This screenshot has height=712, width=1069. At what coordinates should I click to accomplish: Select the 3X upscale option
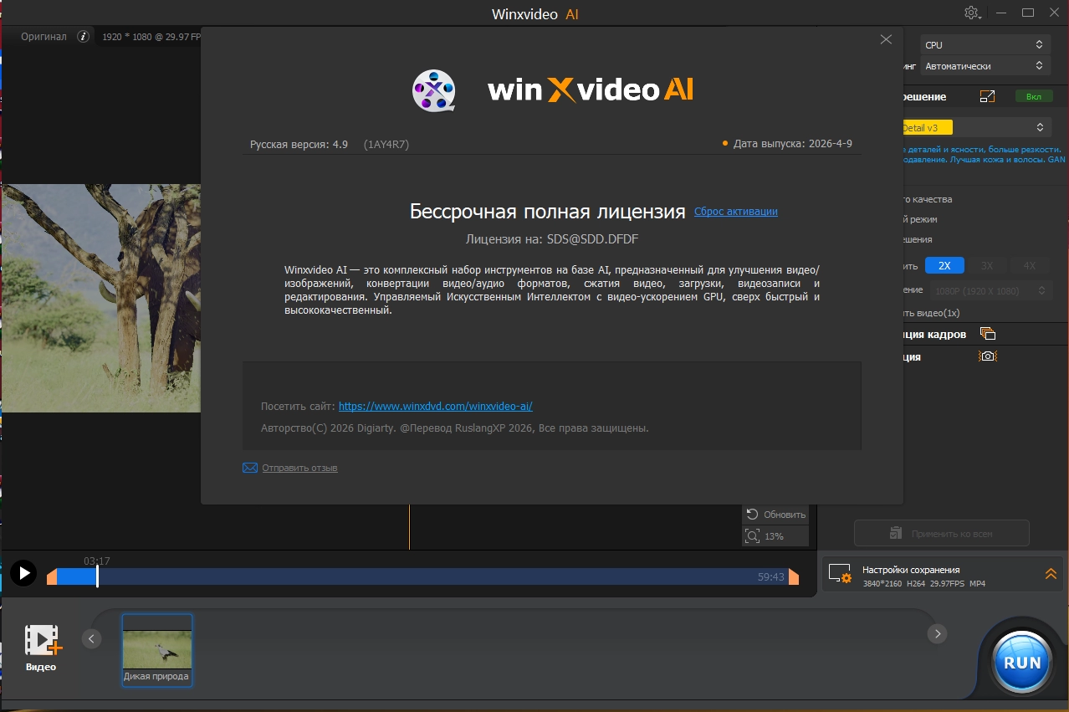[987, 265]
